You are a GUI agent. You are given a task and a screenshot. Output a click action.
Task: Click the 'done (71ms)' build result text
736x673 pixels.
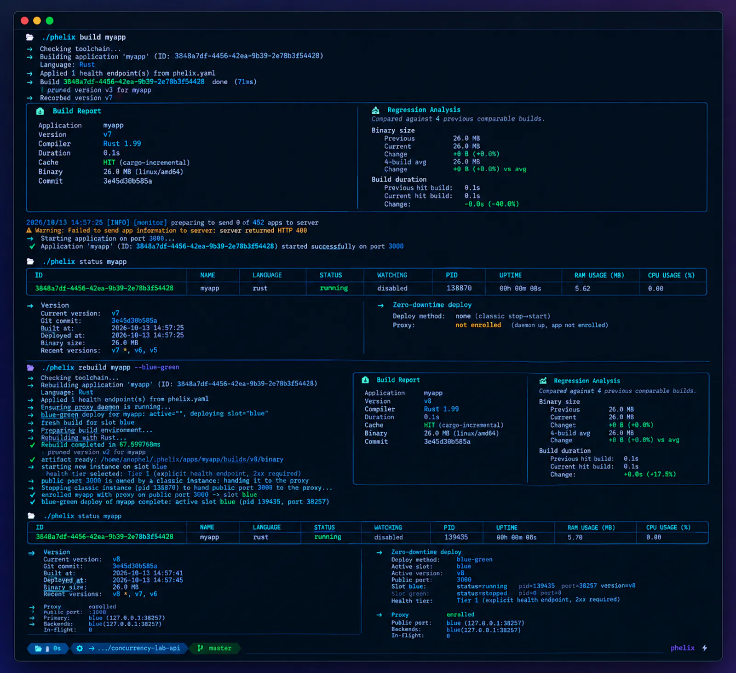[x=235, y=82]
